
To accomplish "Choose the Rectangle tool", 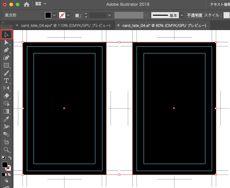I will [x=6, y=65].
